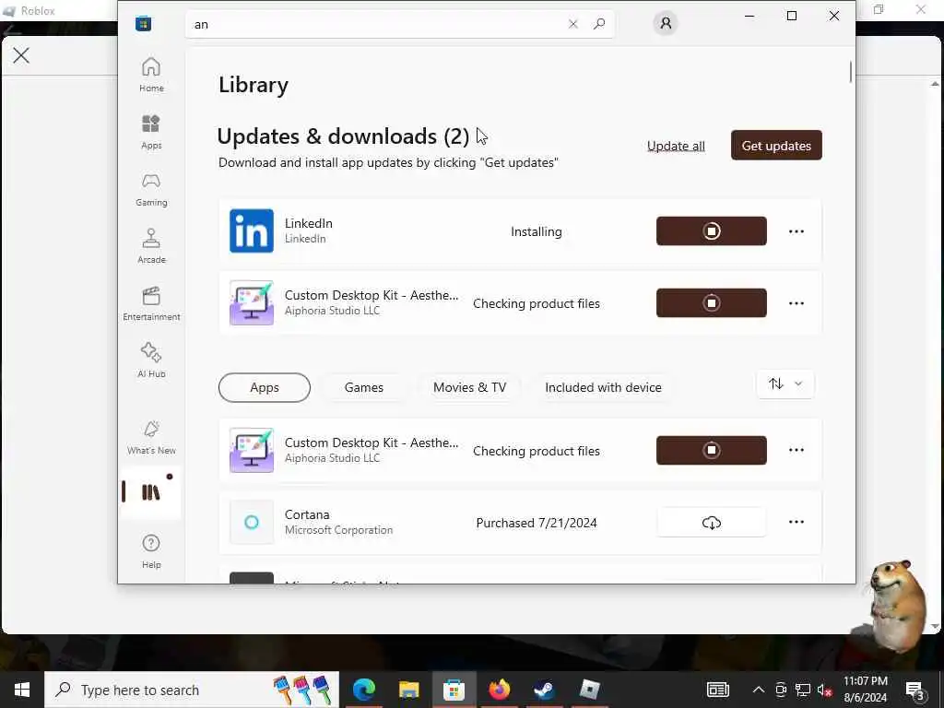Select the Movies & TV filter tab
This screenshot has width=944, height=708.
tap(469, 388)
